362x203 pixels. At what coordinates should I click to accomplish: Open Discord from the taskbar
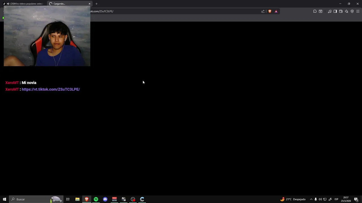click(x=105, y=199)
